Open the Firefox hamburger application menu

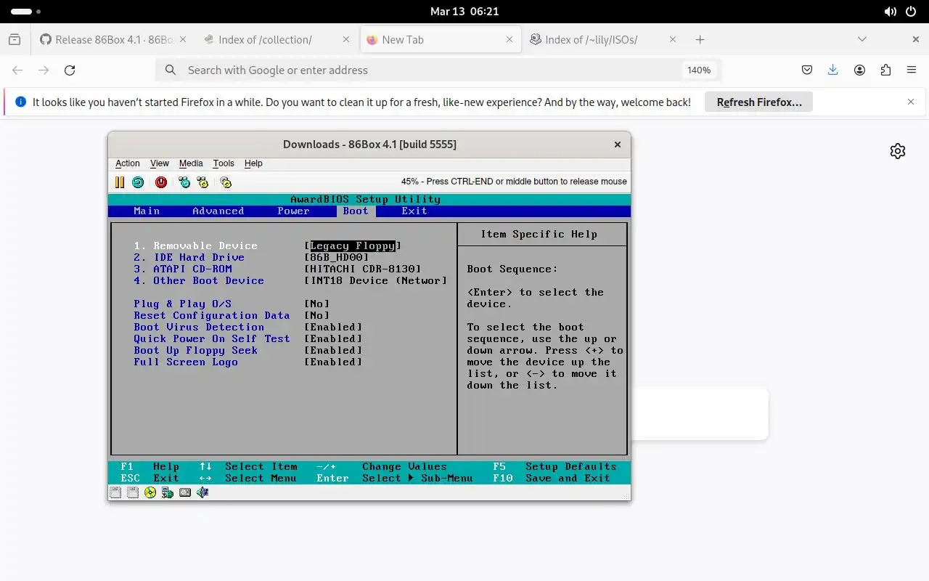[912, 70]
